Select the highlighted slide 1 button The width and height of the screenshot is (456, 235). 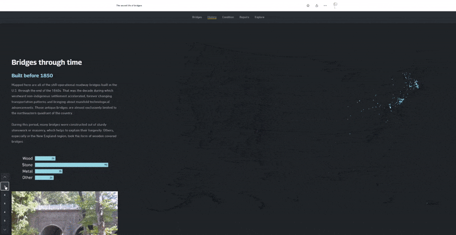[5, 186]
